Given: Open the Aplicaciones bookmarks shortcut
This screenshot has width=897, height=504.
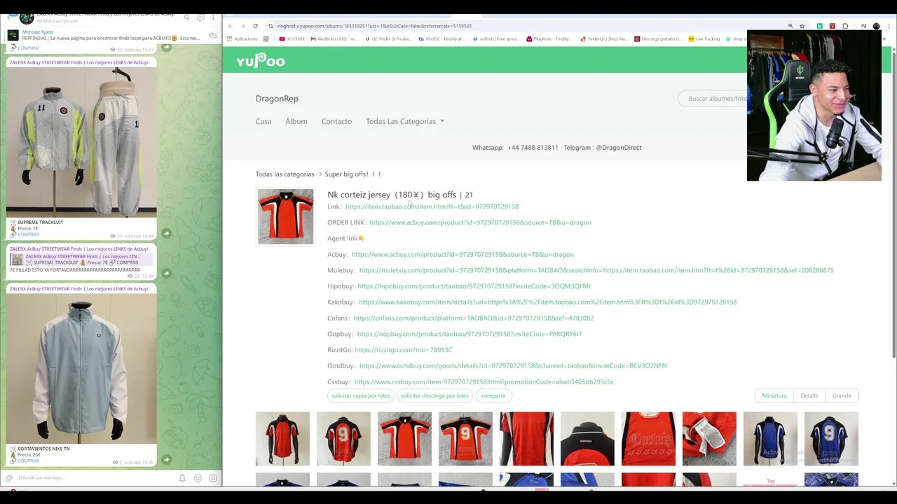Looking at the screenshot, I should [242, 39].
